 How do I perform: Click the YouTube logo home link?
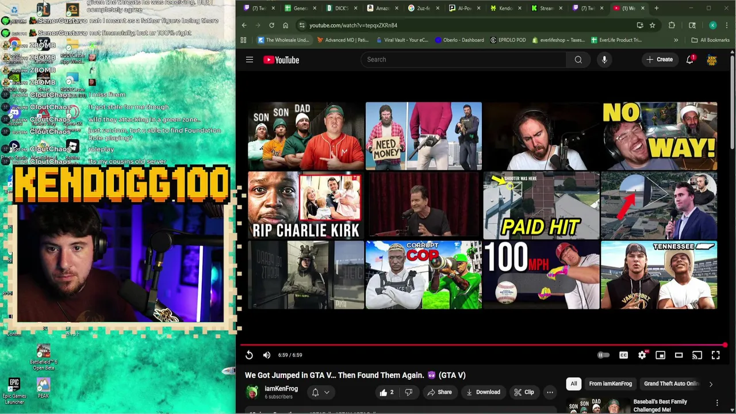coord(281,60)
